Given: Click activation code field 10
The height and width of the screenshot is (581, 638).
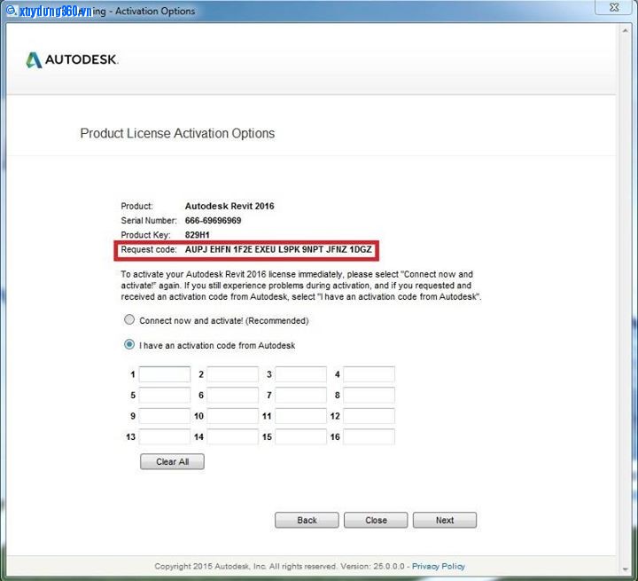Looking at the screenshot, I should pos(233,416).
